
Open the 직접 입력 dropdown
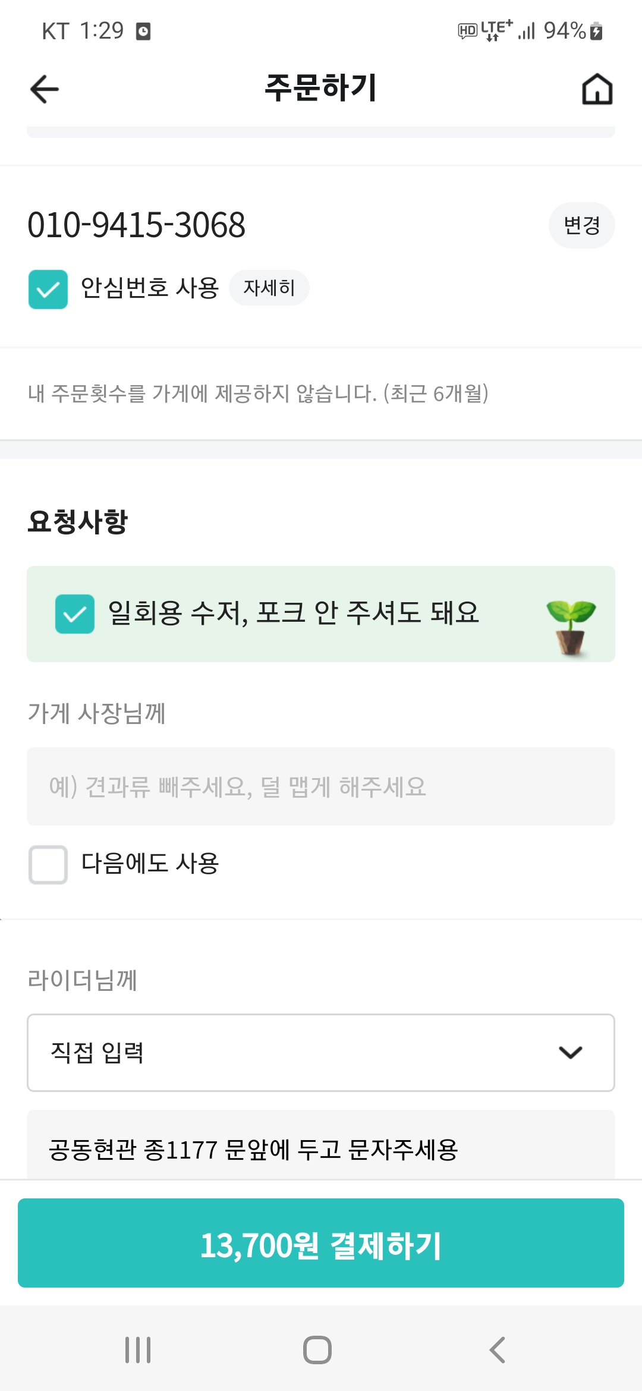[x=321, y=1052]
